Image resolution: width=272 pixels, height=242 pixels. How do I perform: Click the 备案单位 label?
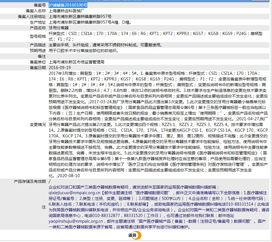pos(38,62)
